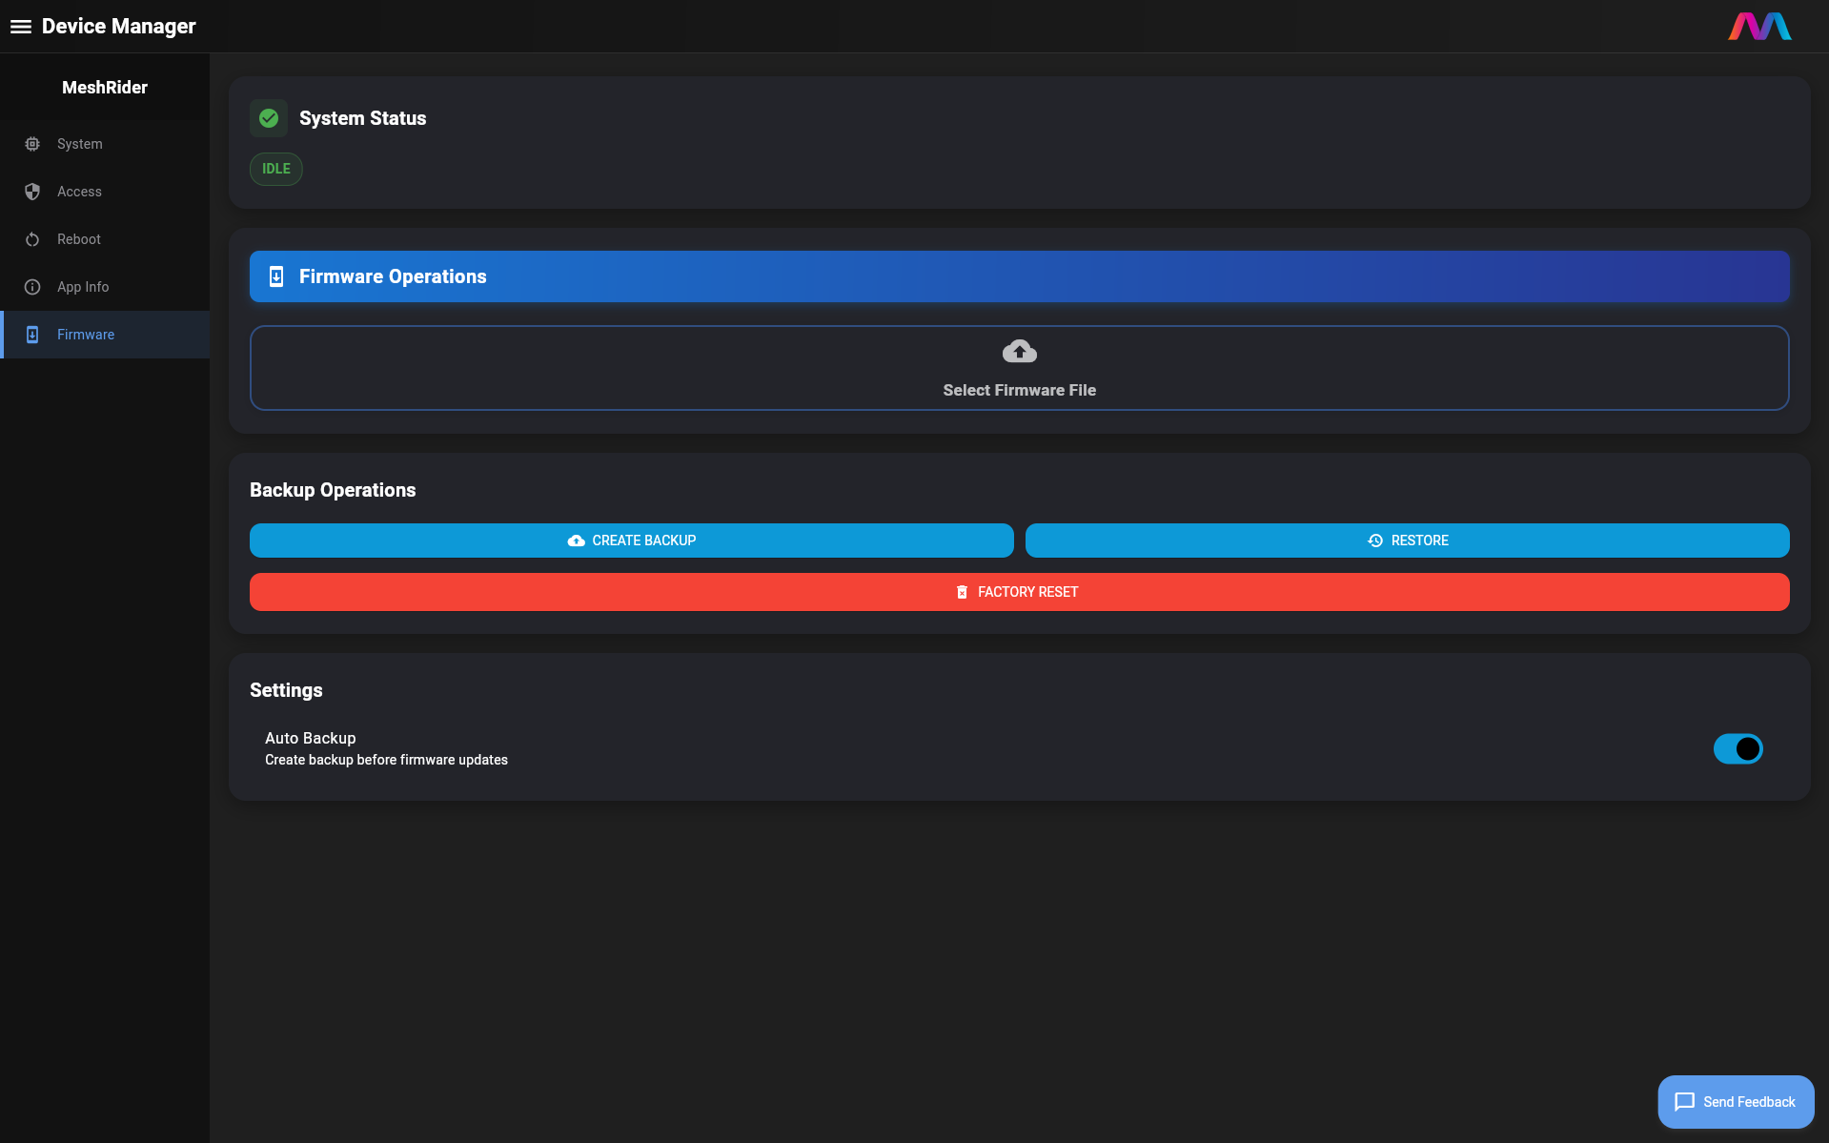Click CREATE BACKUP button
The height and width of the screenshot is (1143, 1829).
pos(631,541)
